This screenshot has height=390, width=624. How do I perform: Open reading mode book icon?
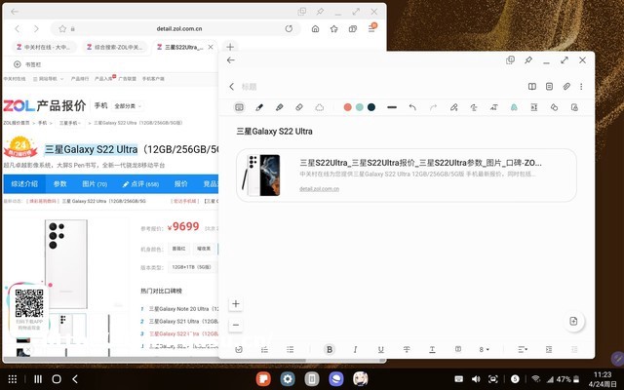click(x=532, y=87)
